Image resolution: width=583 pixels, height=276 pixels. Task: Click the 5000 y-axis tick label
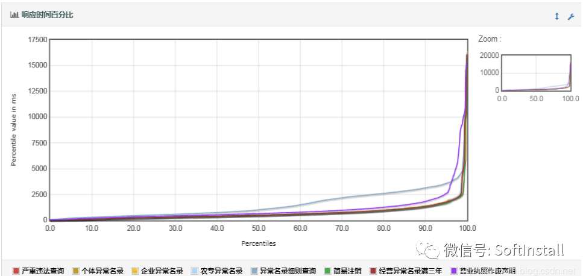coord(40,169)
